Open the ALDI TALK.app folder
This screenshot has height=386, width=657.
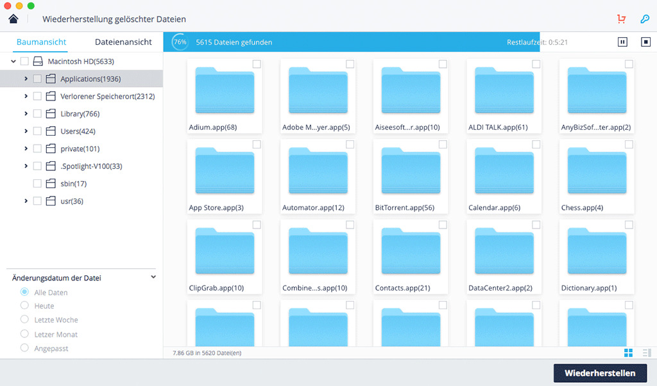point(504,96)
